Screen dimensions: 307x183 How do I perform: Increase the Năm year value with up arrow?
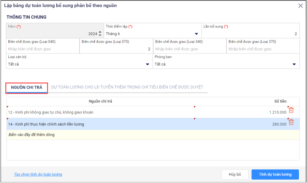coord(100,32)
